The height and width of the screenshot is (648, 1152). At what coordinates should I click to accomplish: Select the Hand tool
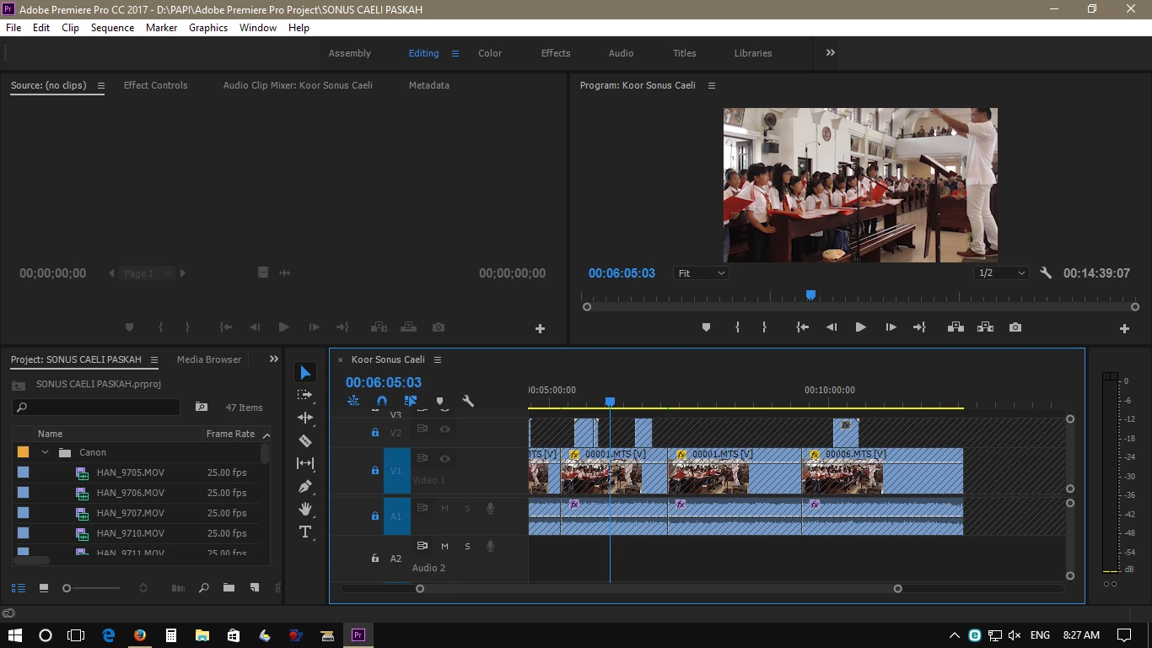305,509
